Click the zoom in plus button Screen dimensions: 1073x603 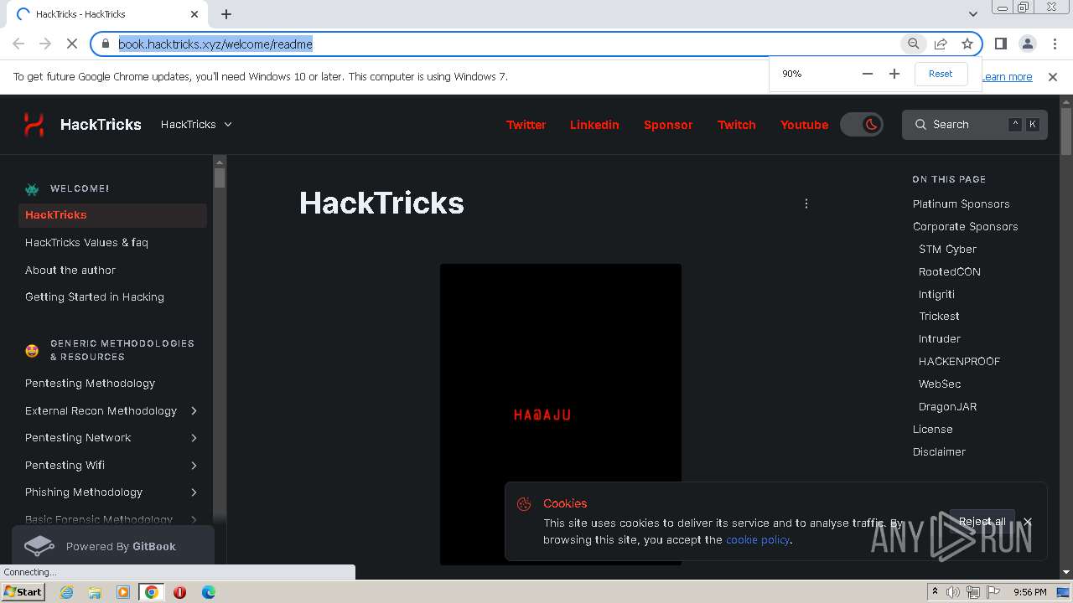coord(894,74)
